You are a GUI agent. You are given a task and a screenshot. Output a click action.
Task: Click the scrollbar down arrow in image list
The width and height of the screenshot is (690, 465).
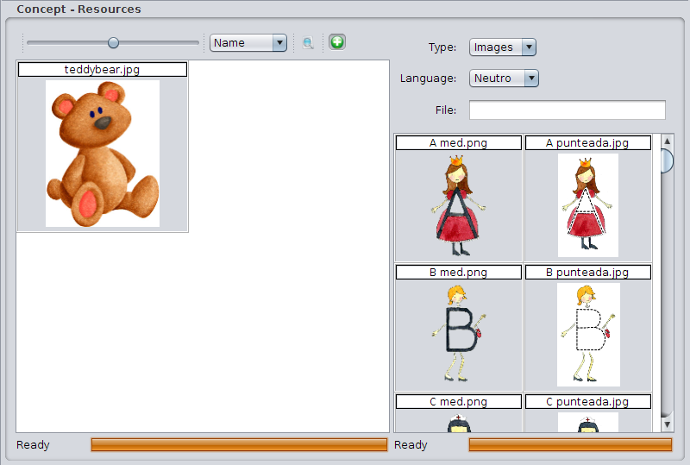coord(667,424)
